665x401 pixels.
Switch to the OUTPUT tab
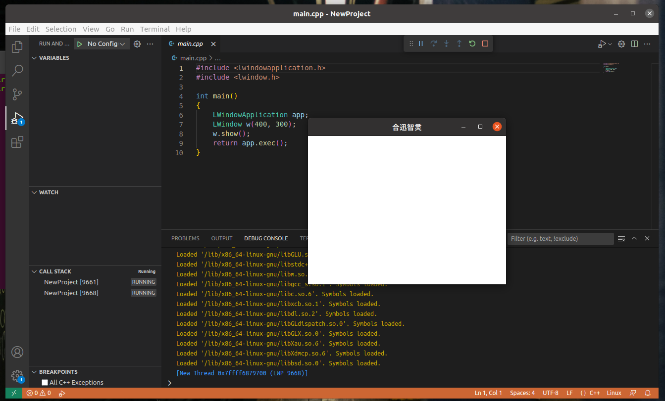[222, 238]
